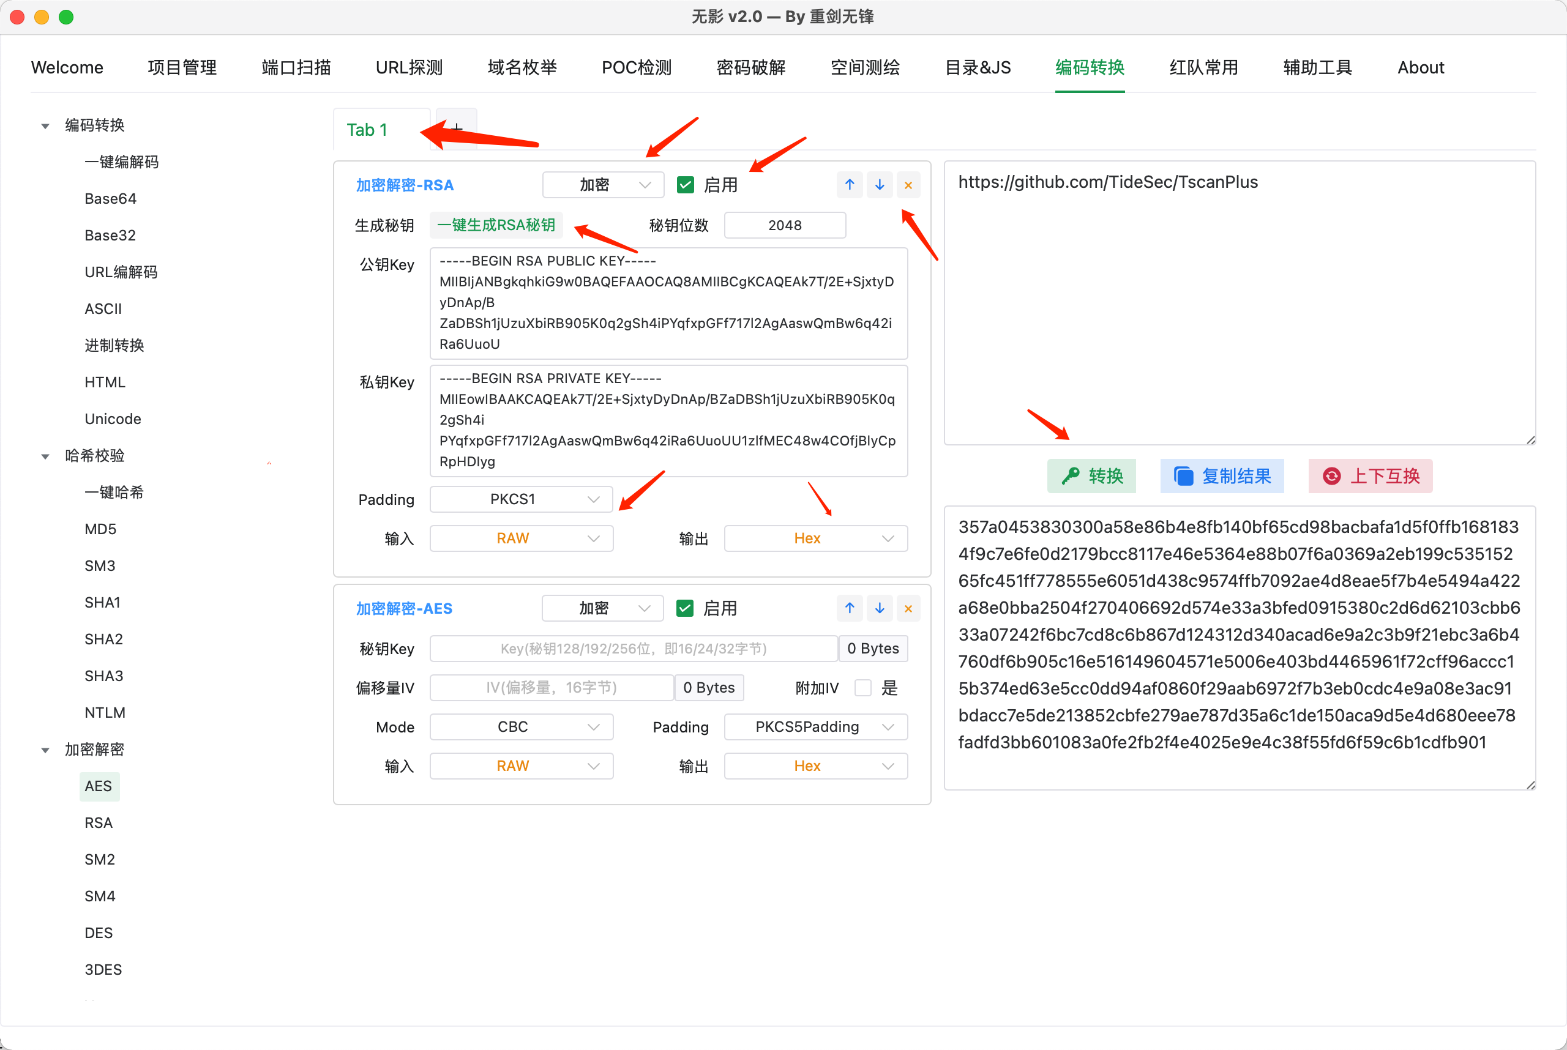Open the RSA Padding PKCS1 dropdown

(x=520, y=499)
